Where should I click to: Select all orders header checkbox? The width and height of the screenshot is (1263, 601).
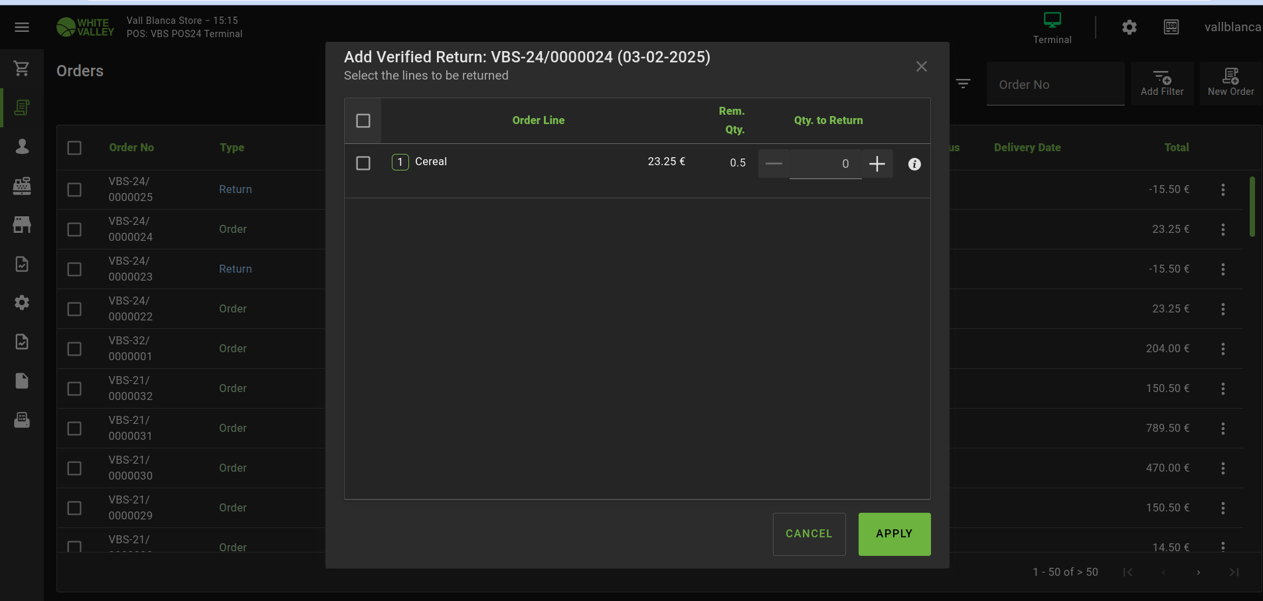click(74, 148)
